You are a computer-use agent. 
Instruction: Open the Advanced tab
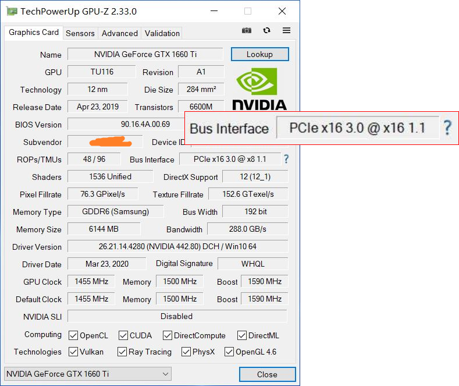120,33
